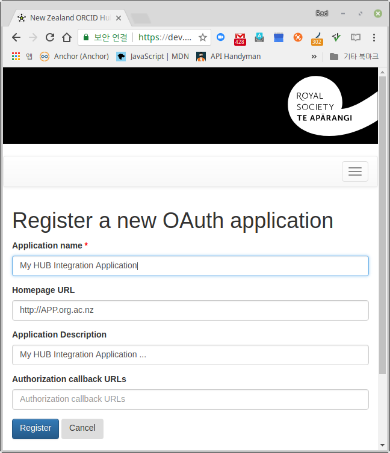Toggle the hamburger navigation menu
This screenshot has height=453, width=390.
tap(355, 171)
